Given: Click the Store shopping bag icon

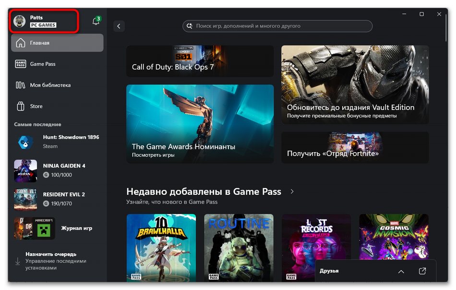Looking at the screenshot, I should pyautogui.click(x=20, y=106).
